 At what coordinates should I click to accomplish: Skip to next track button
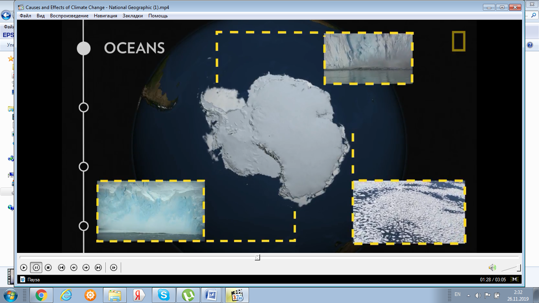click(x=98, y=267)
